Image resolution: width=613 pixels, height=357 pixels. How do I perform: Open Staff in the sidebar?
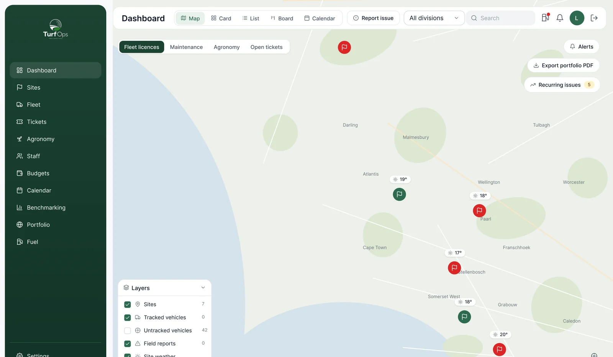click(56, 156)
